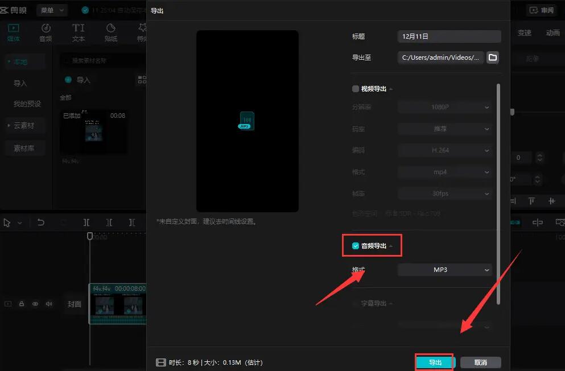
Task: Toggle track visibility with the eye icon
Action: 34,304
